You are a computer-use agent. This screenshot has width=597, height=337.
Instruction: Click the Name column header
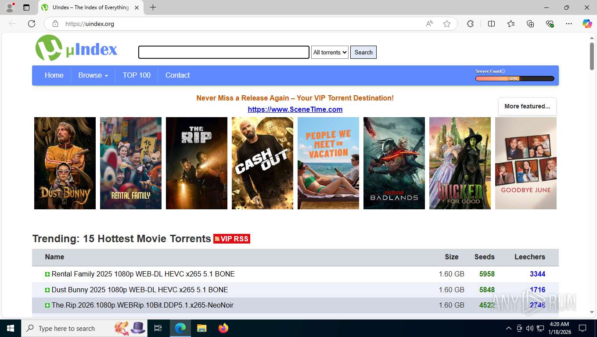tap(54, 257)
